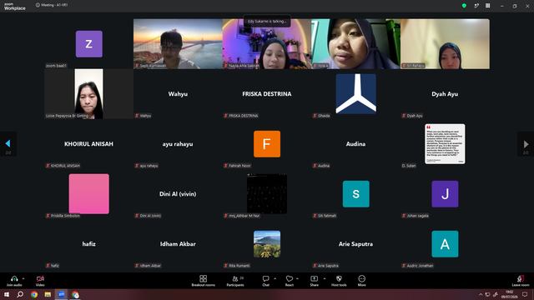Click the large ayu rahayu name text
This screenshot has height=300, width=534.
coord(178,144)
